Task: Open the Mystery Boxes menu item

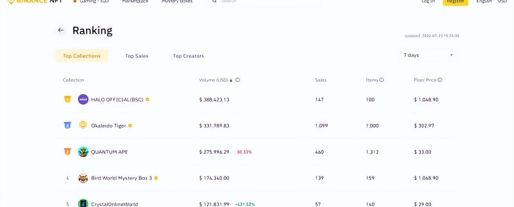Action: [x=177, y=1]
